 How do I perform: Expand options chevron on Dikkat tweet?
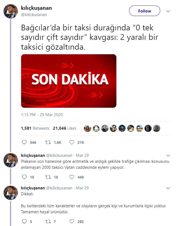[x=168, y=188]
